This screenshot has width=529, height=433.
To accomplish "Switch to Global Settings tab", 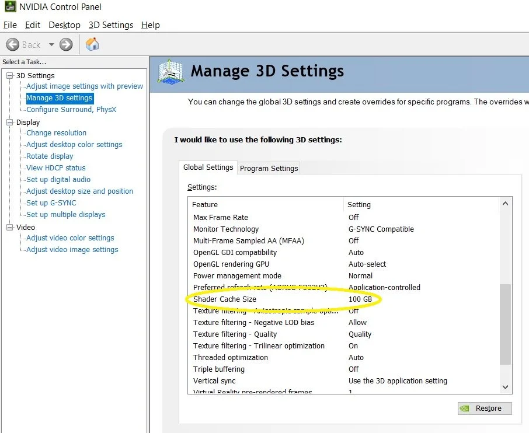I will (208, 167).
